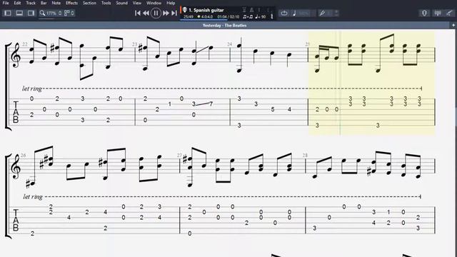Click bar number 22 in first staff
The height and width of the screenshot is (257, 457).
click(25, 44)
